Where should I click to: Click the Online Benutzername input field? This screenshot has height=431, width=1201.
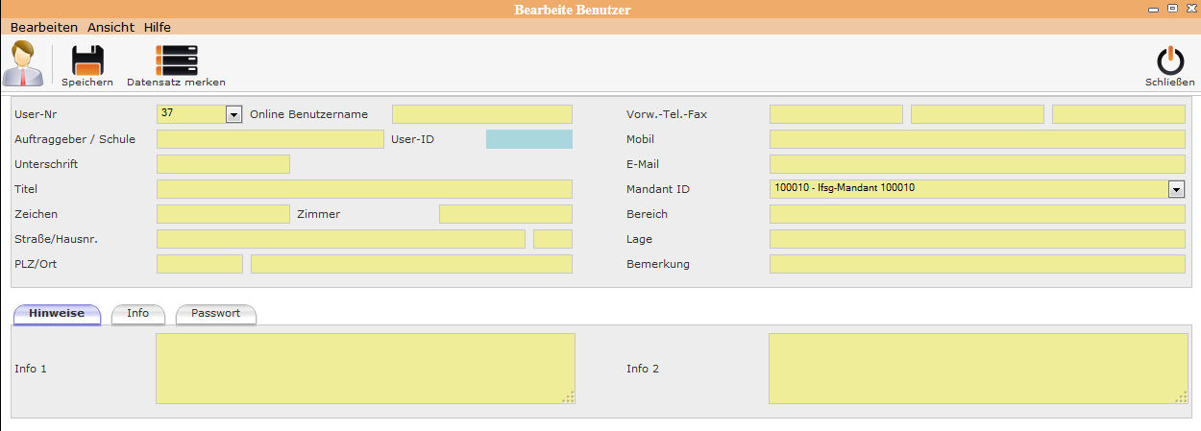click(x=481, y=114)
